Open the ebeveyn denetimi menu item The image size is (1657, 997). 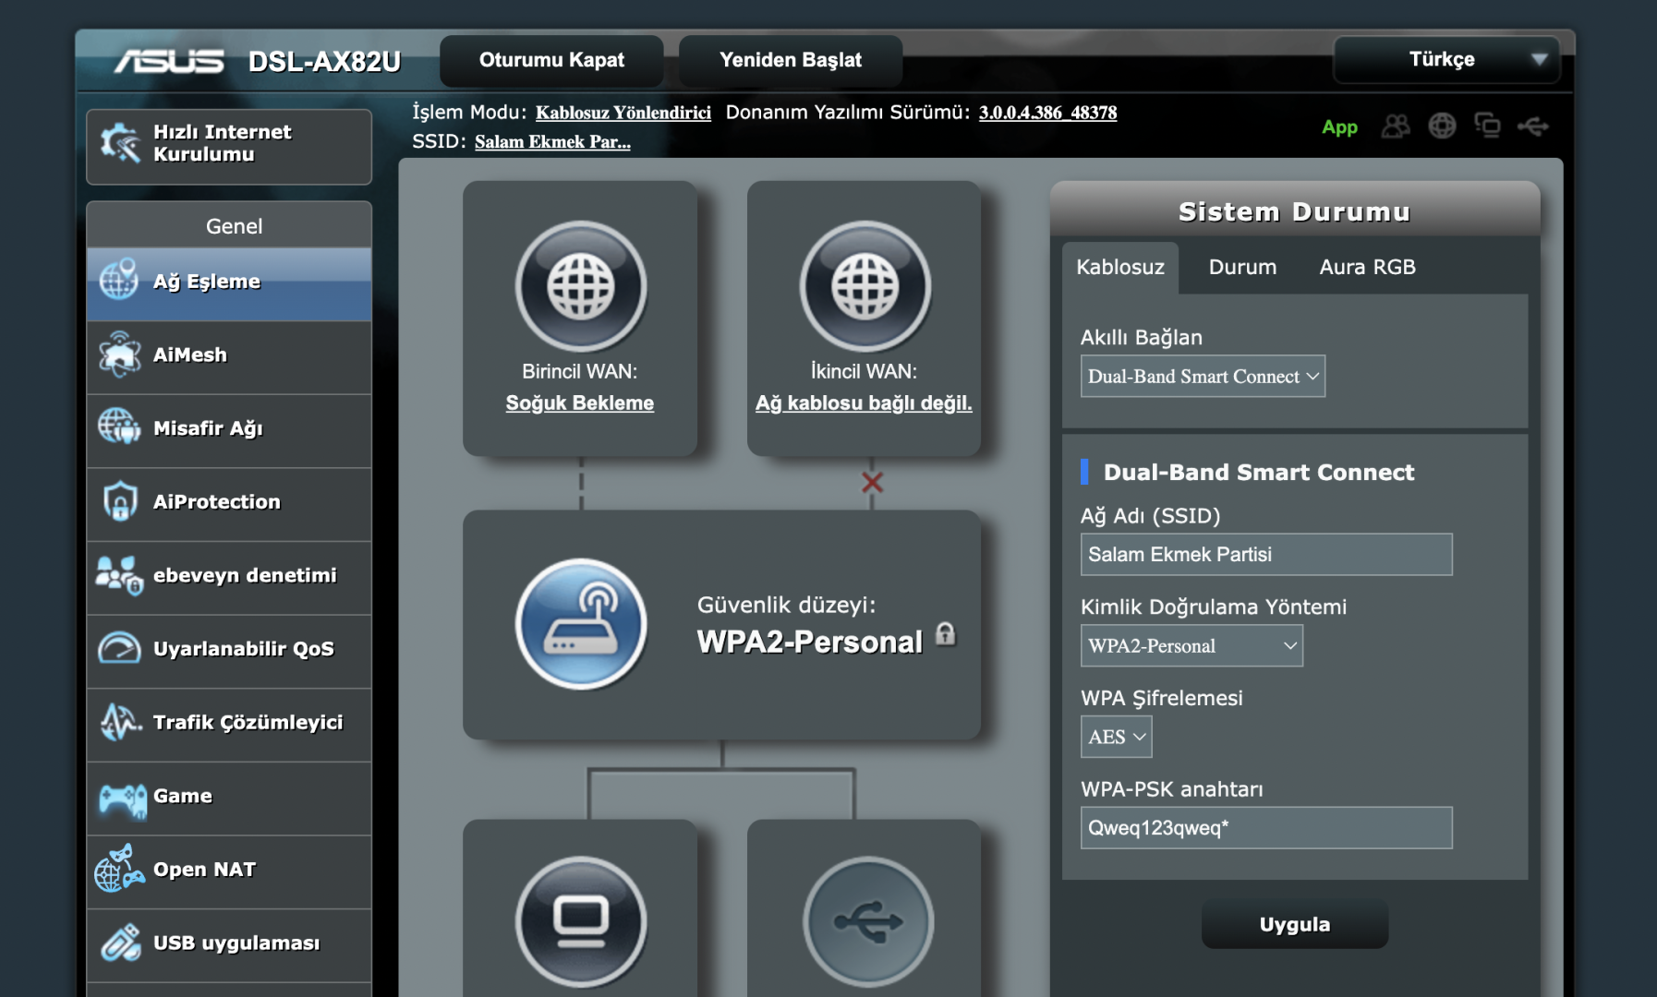[229, 576]
